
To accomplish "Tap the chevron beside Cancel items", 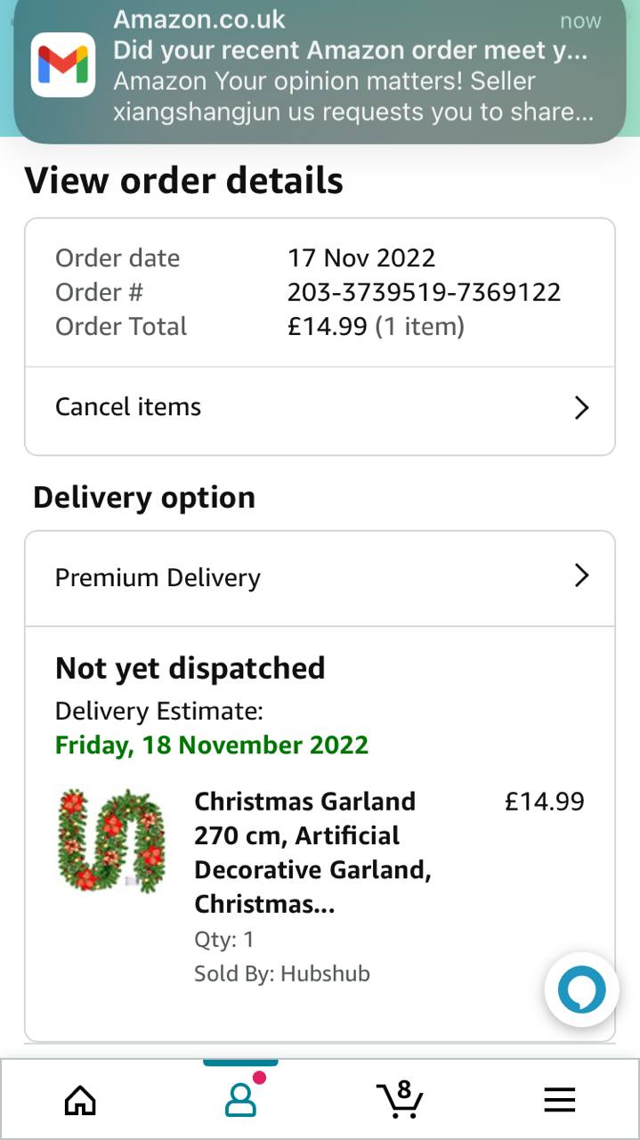I will click(x=581, y=408).
